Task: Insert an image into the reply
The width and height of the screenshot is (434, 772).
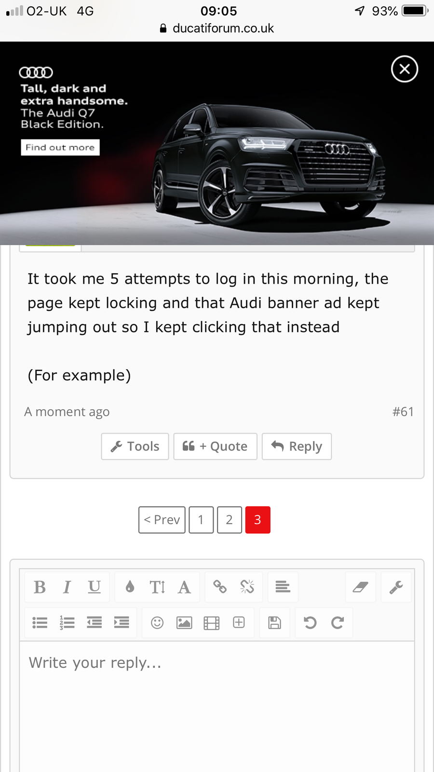Action: point(184,623)
